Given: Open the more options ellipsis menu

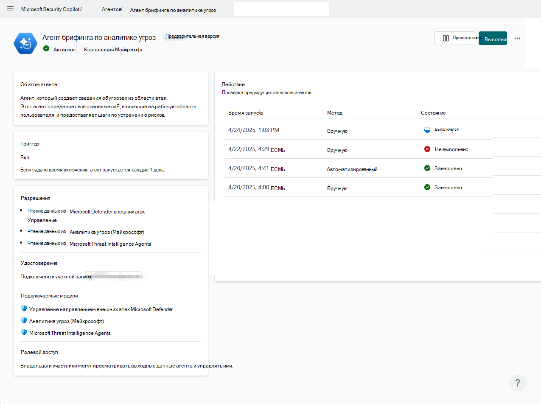Looking at the screenshot, I should pos(517,38).
